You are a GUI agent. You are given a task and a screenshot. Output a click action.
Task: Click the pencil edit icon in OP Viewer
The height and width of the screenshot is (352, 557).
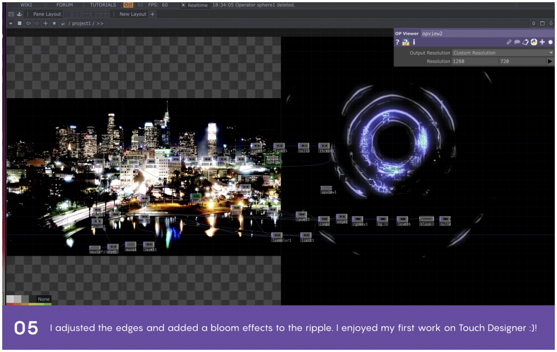click(509, 42)
